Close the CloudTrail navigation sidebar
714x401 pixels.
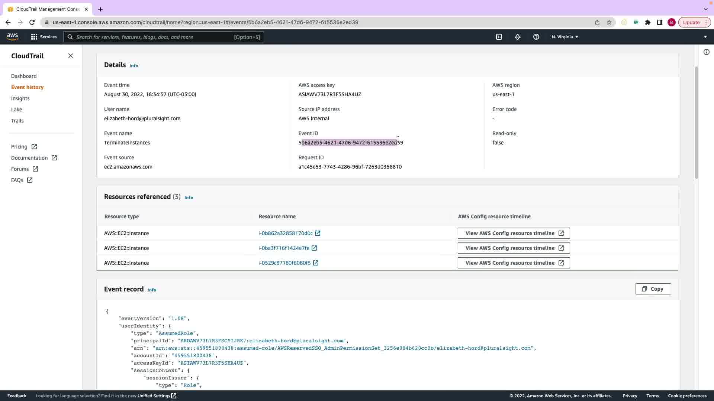(71, 56)
